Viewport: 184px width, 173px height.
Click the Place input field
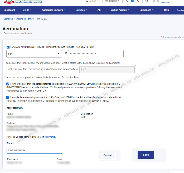tap(34, 150)
